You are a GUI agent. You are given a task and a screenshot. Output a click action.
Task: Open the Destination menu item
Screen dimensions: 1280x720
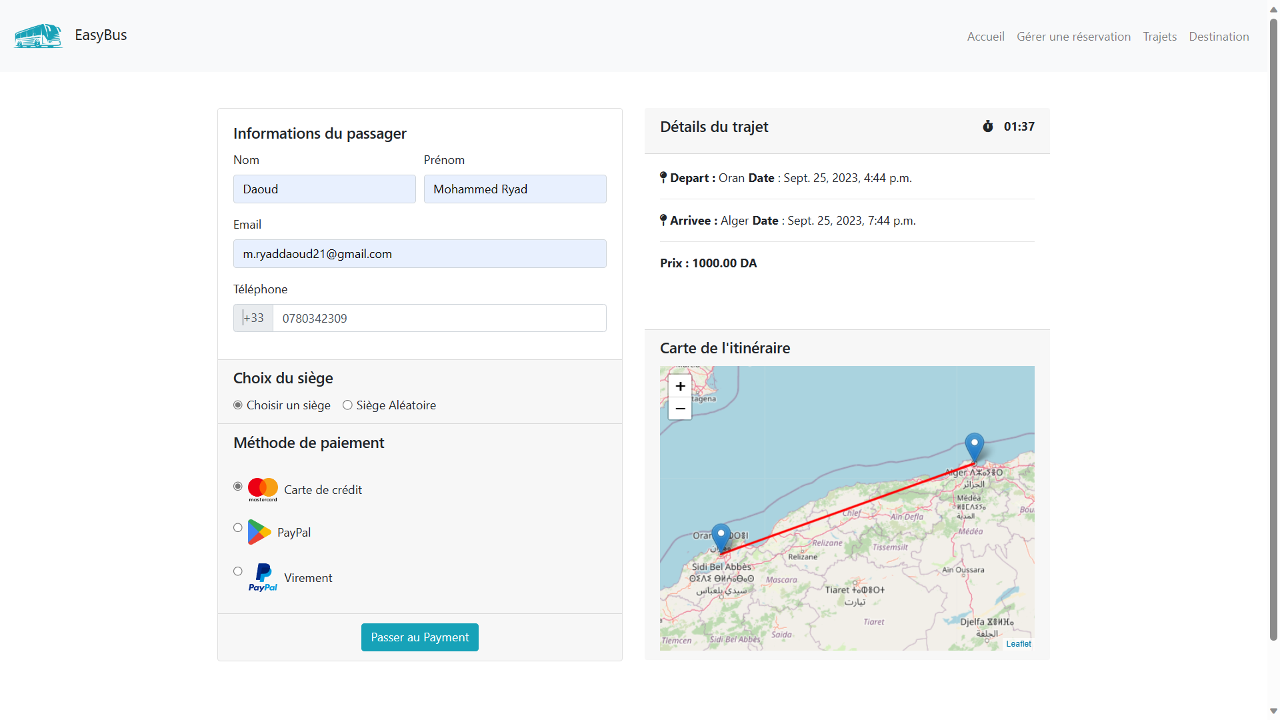coord(1219,37)
